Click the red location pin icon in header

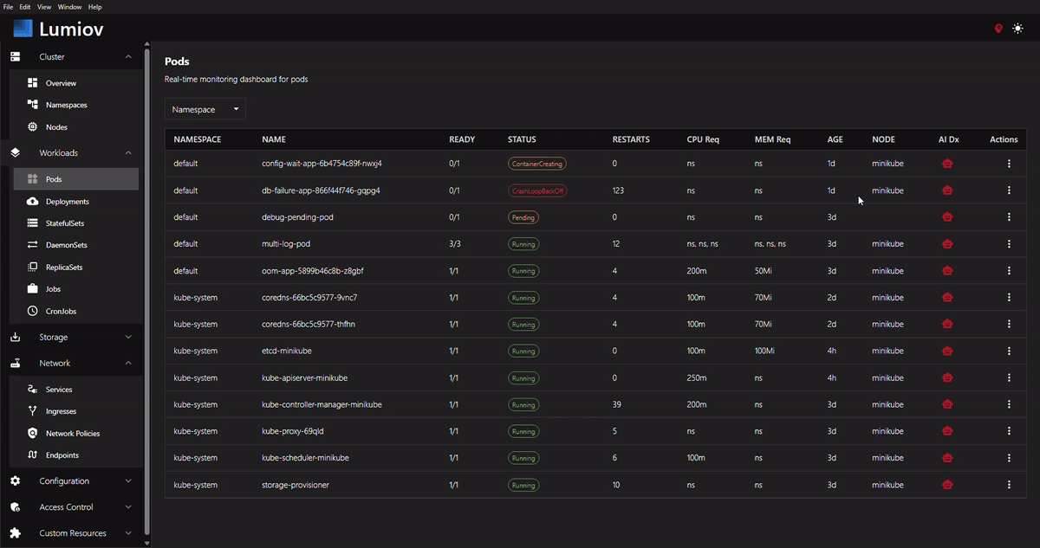[x=998, y=29]
